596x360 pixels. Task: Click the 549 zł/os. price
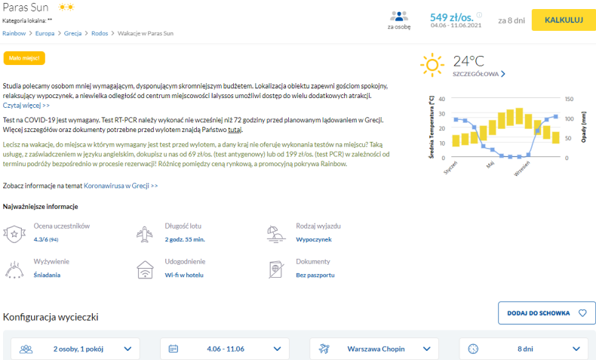tap(452, 17)
